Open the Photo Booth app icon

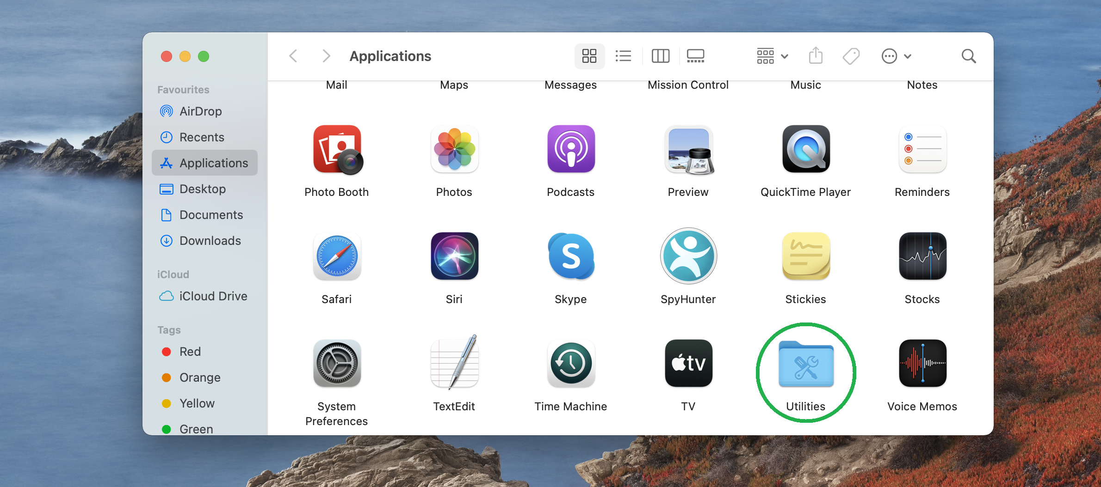[x=338, y=150]
